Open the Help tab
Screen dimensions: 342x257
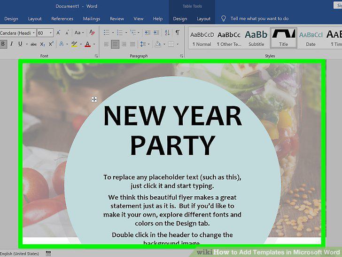tap(158, 19)
